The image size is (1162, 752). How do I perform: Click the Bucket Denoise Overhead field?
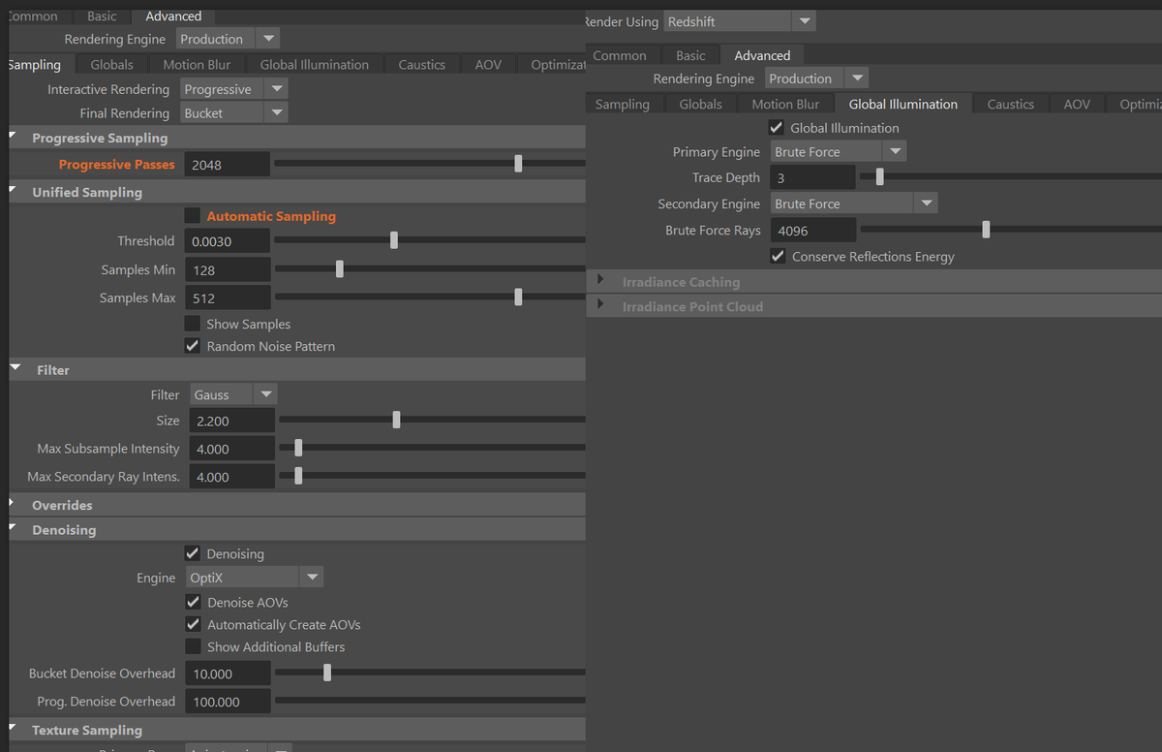tap(228, 674)
